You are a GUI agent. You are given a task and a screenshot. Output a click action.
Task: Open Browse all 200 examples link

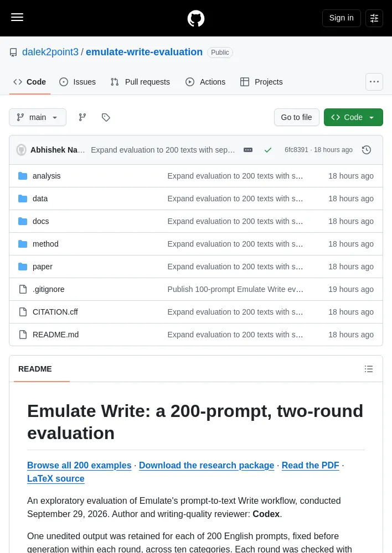point(79,465)
